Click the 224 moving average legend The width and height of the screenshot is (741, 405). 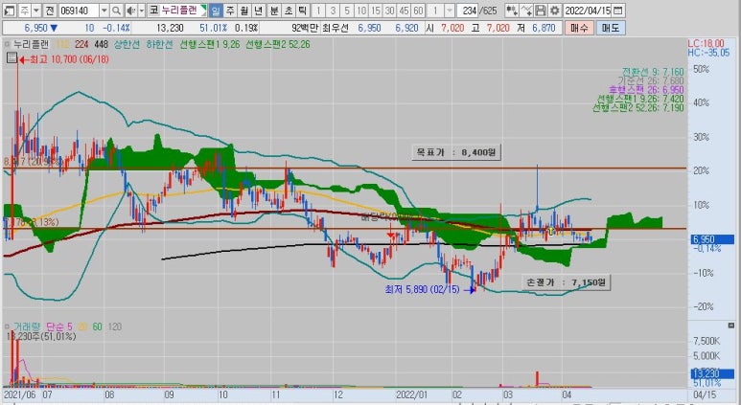(x=81, y=44)
